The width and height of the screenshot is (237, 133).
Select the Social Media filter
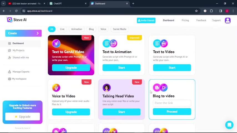click(x=120, y=29)
